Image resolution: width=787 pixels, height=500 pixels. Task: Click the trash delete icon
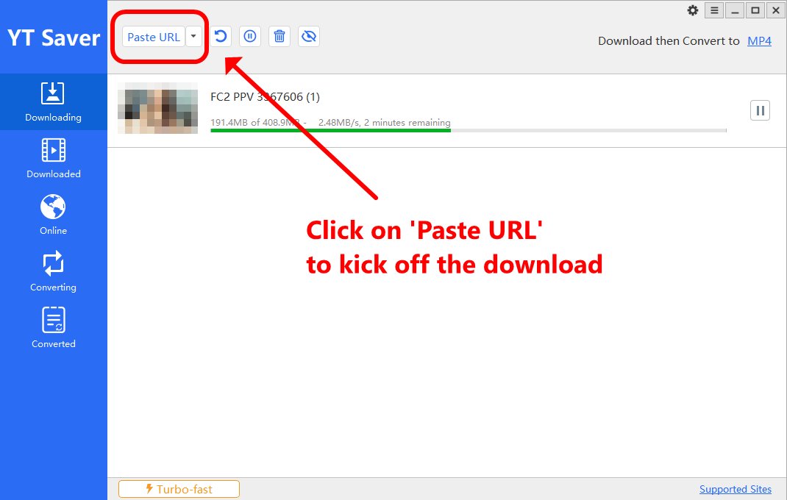click(x=279, y=37)
